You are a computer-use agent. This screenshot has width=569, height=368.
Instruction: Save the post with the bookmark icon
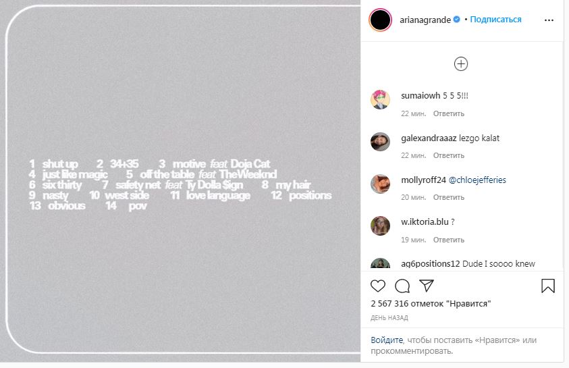click(x=548, y=286)
